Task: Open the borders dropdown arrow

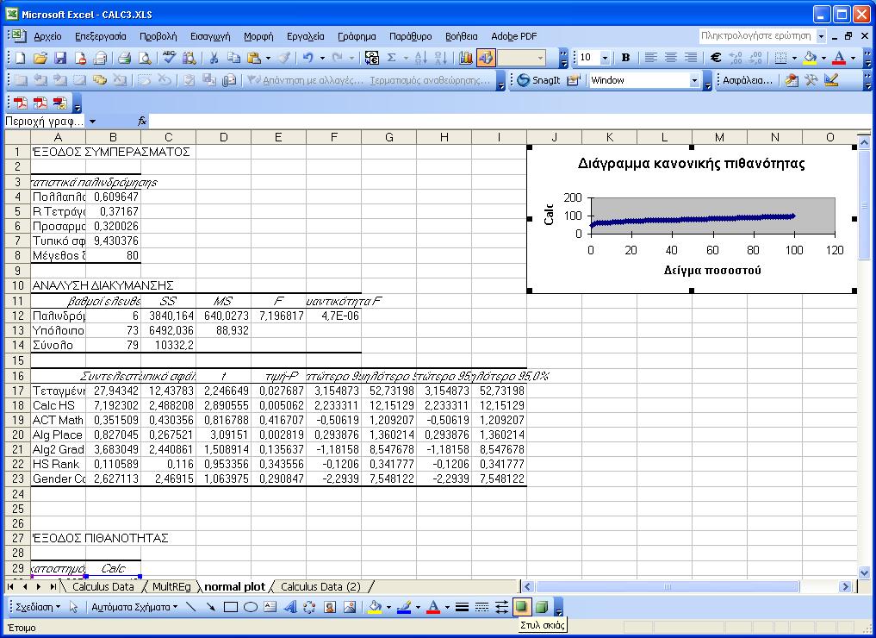Action: 794,58
